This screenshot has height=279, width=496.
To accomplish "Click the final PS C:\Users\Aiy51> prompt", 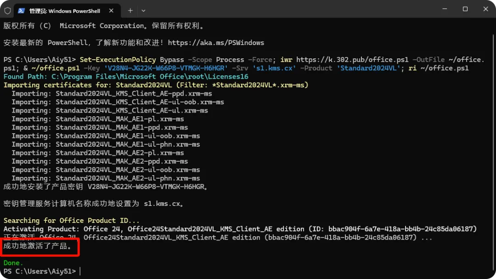I will pyautogui.click(x=39, y=271).
